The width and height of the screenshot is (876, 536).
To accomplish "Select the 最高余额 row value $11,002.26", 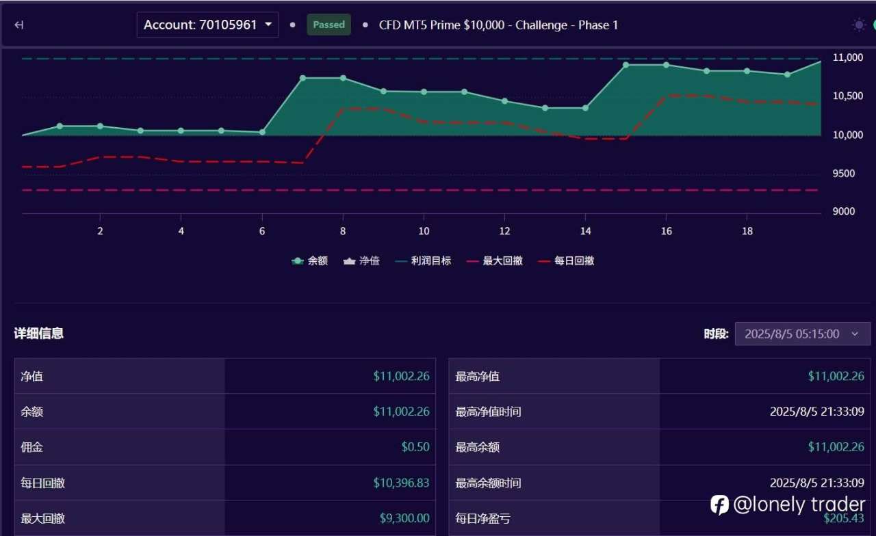I will (836, 447).
